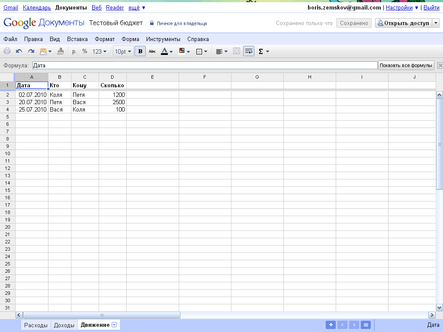
Task: Apply strikethrough formatting
Action: pos(152,51)
